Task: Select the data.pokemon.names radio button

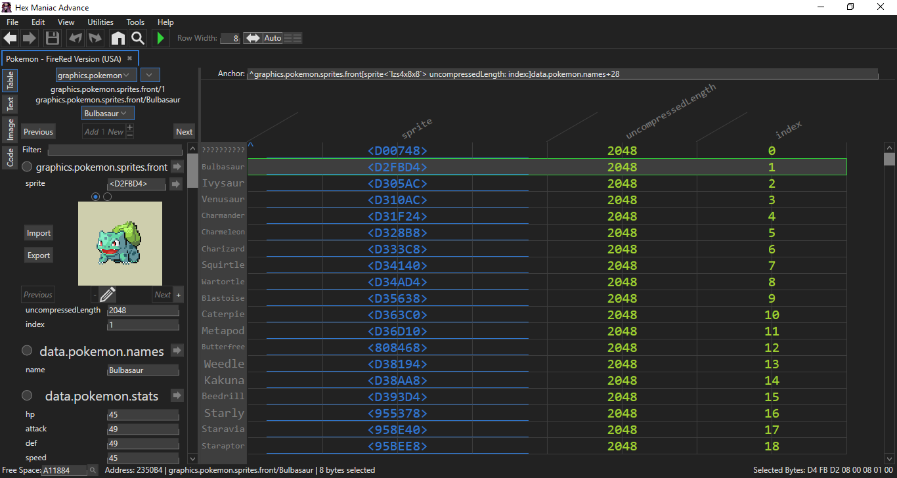Action: point(28,351)
